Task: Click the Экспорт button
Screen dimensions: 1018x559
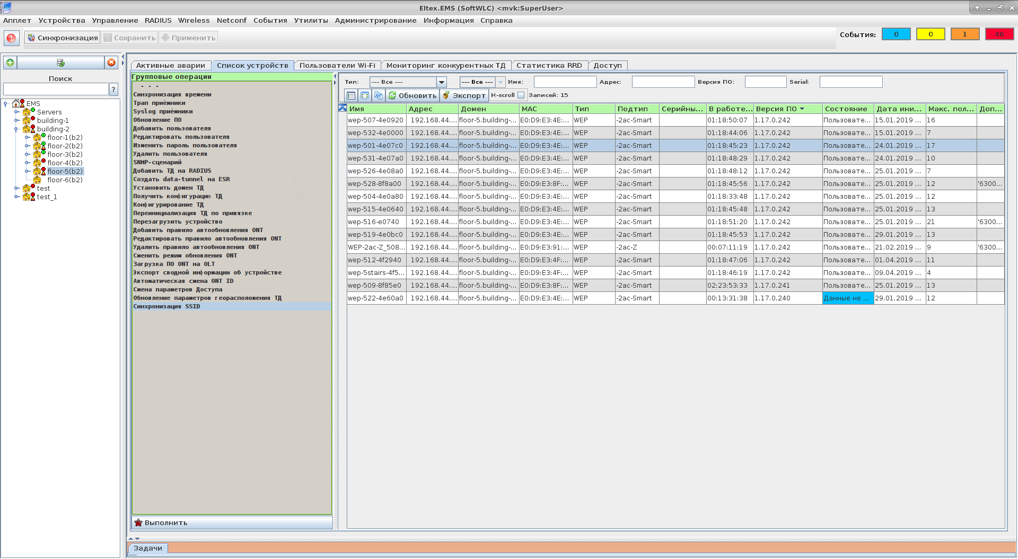Action: [x=464, y=95]
